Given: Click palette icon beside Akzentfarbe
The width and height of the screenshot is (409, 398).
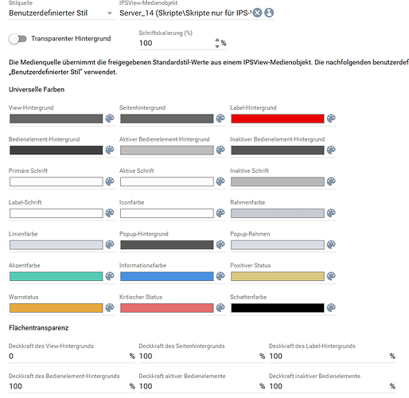Looking at the screenshot, I should click(x=110, y=276).
